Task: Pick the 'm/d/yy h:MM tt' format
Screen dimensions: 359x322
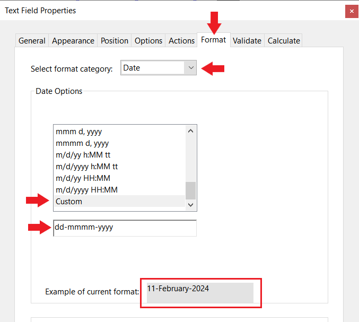Action: click(83, 155)
